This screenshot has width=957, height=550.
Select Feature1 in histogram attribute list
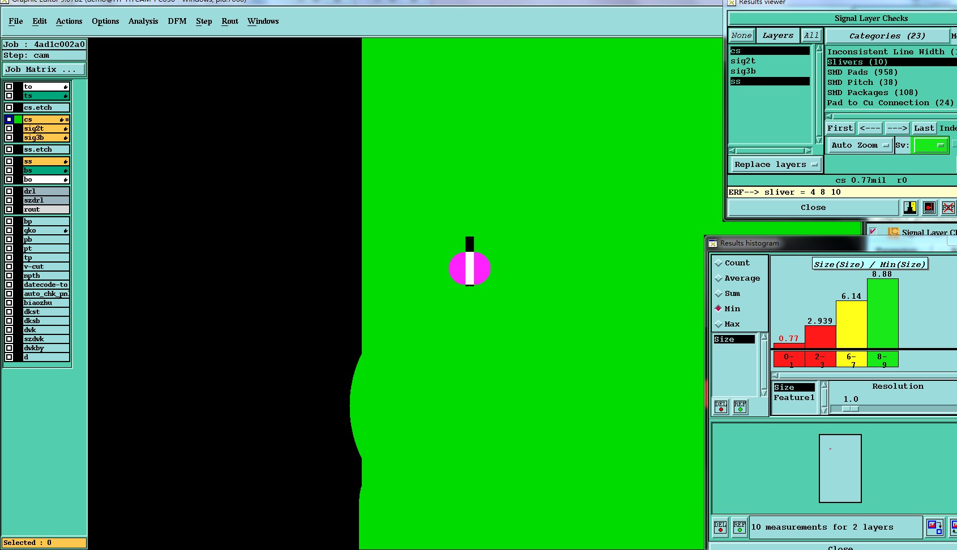pyautogui.click(x=794, y=398)
